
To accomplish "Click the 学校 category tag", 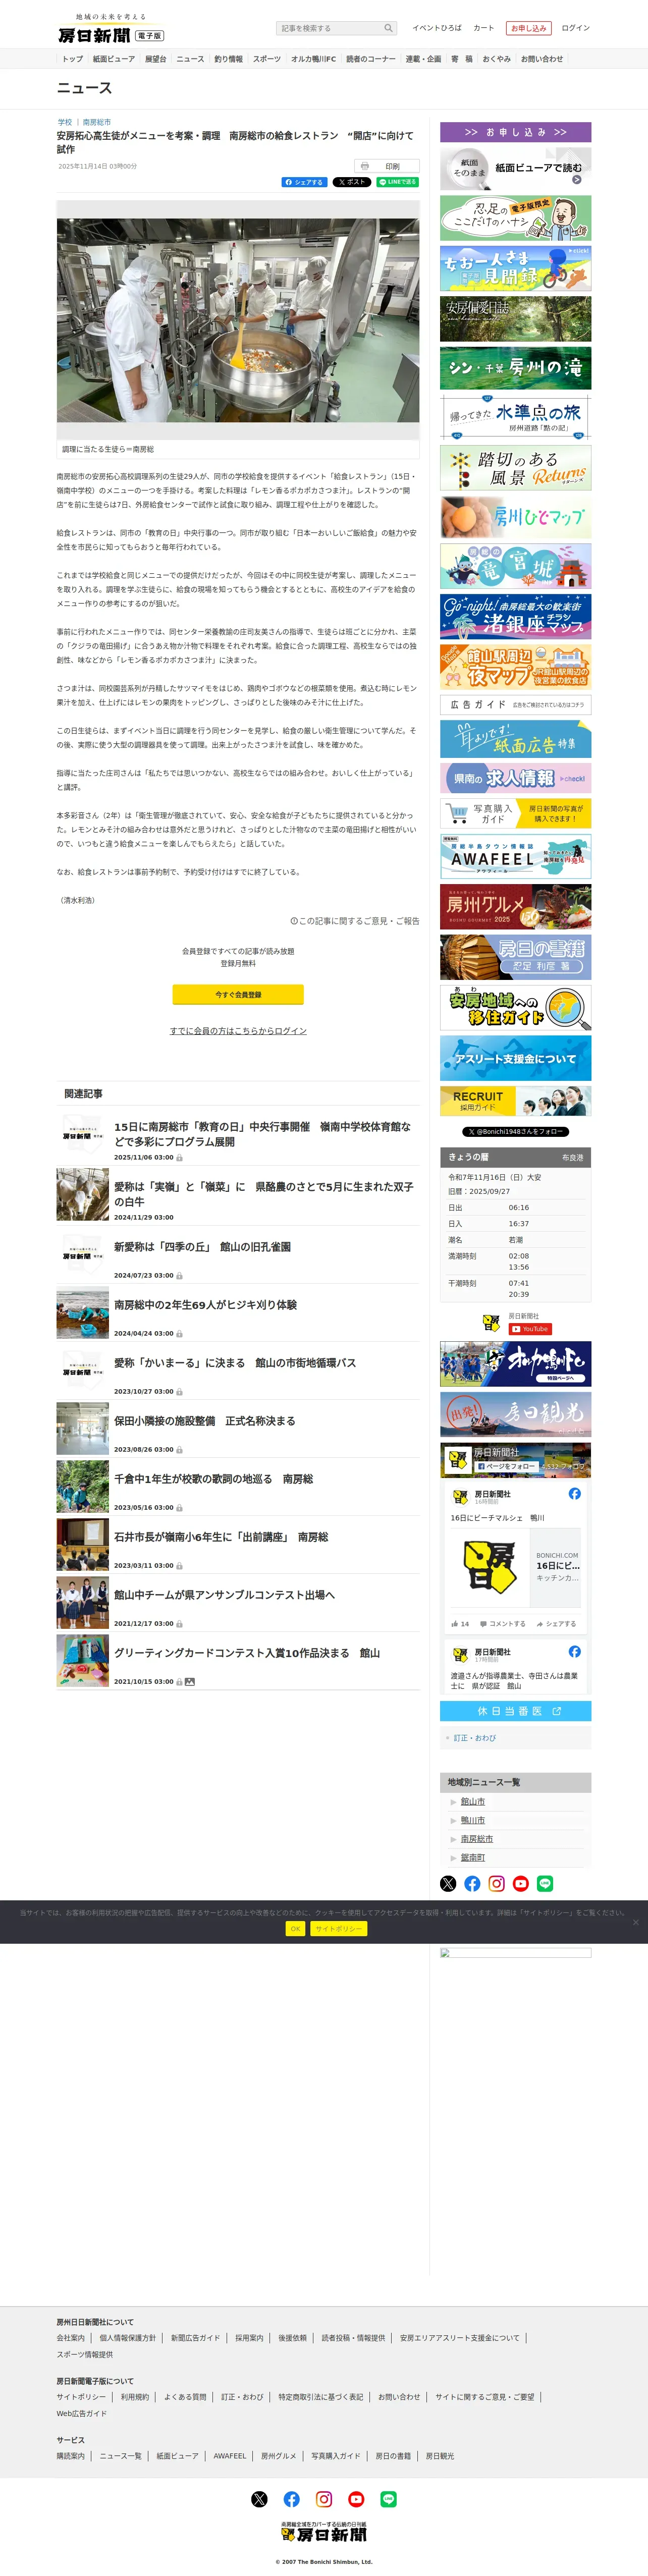I will (x=65, y=122).
